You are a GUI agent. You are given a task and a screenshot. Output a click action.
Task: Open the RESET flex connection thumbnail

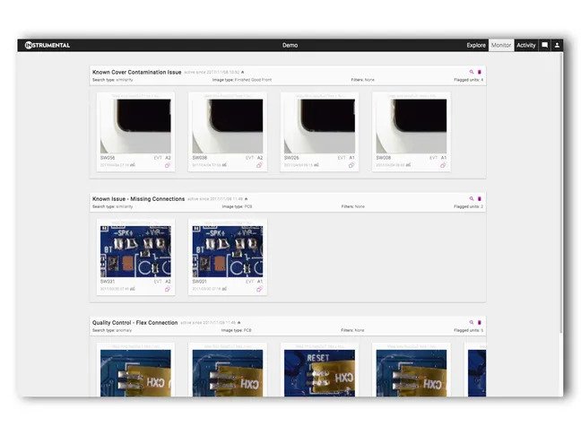(319, 373)
